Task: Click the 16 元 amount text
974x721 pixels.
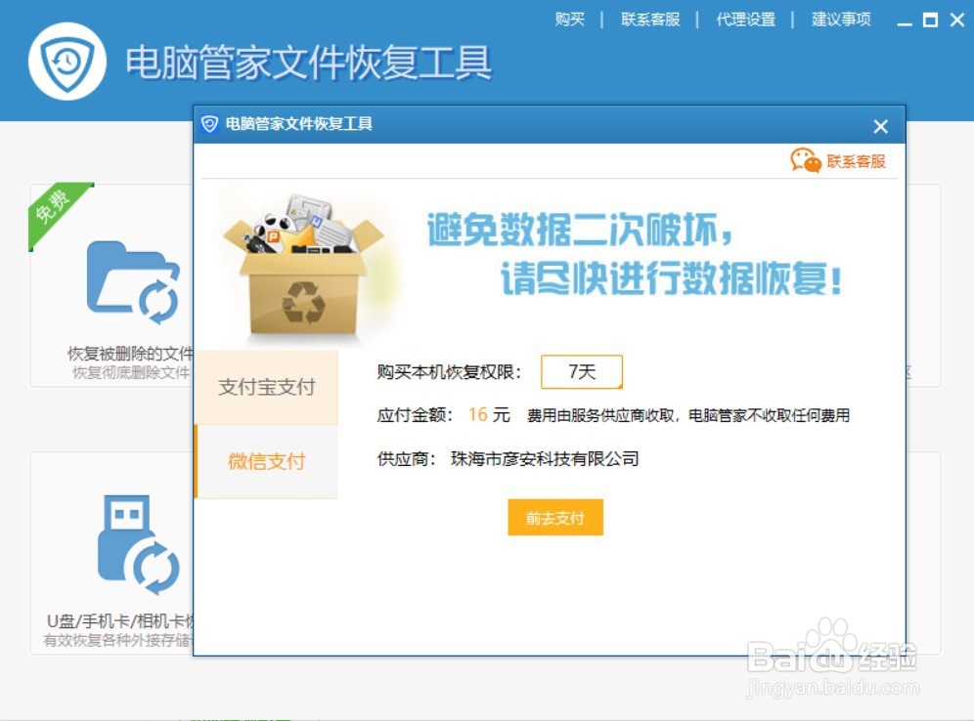Action: [489, 414]
